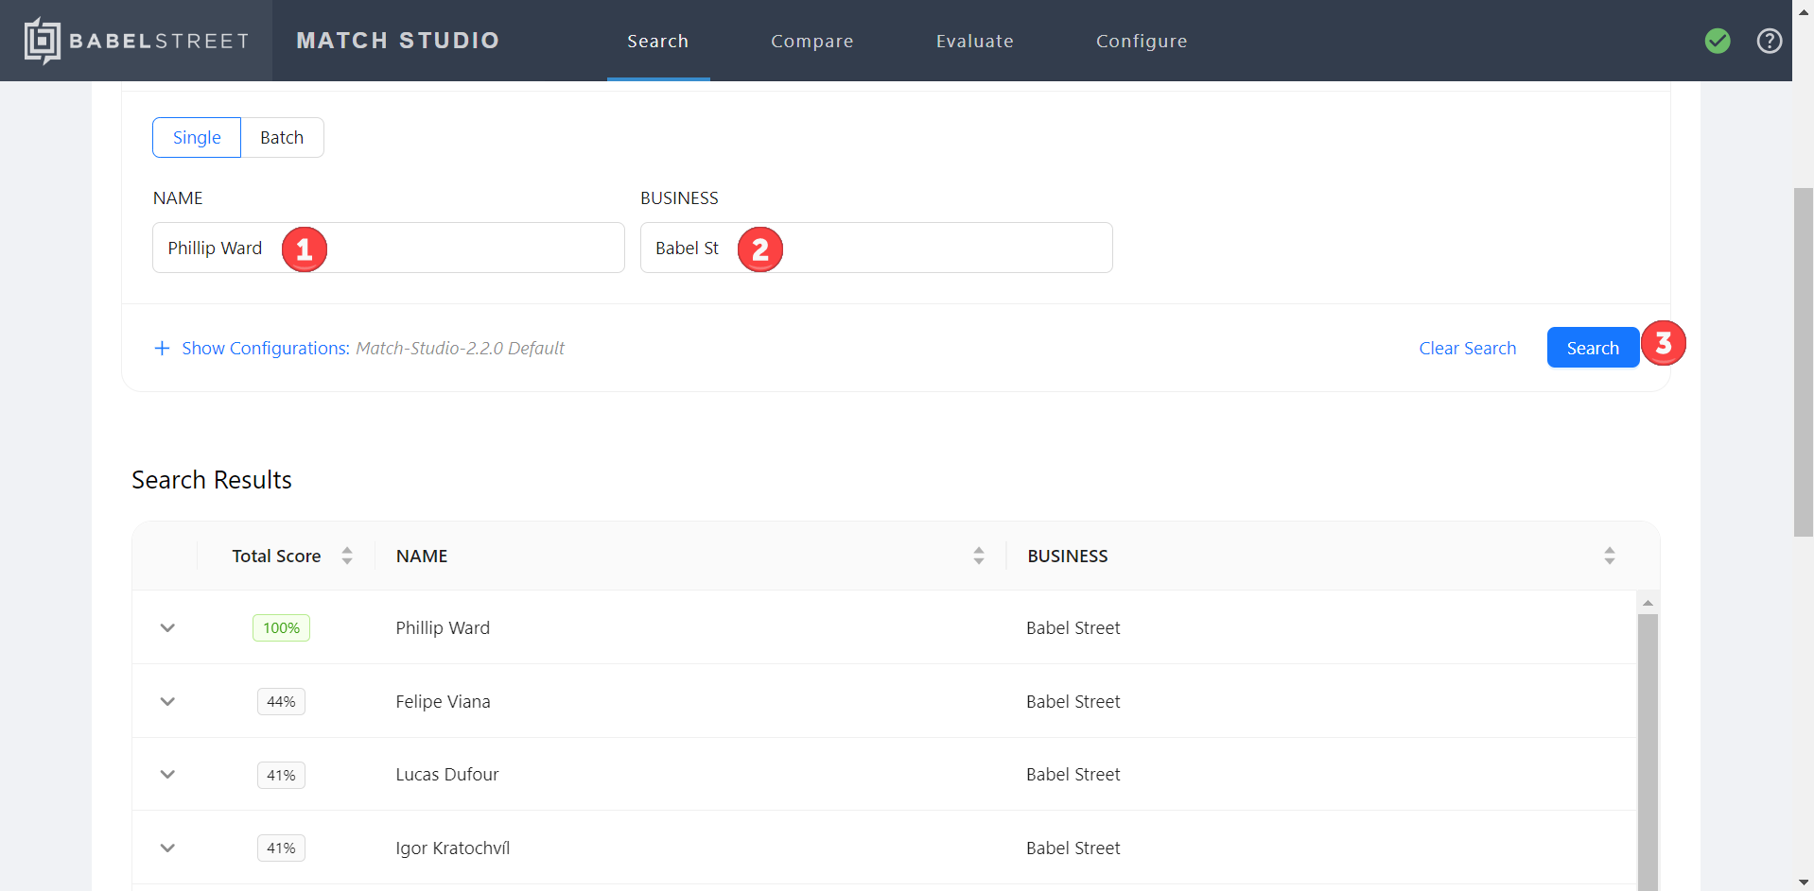This screenshot has height=891, width=1814.
Task: Click Babel Street in Felipe Viana row
Action: [1073, 701]
